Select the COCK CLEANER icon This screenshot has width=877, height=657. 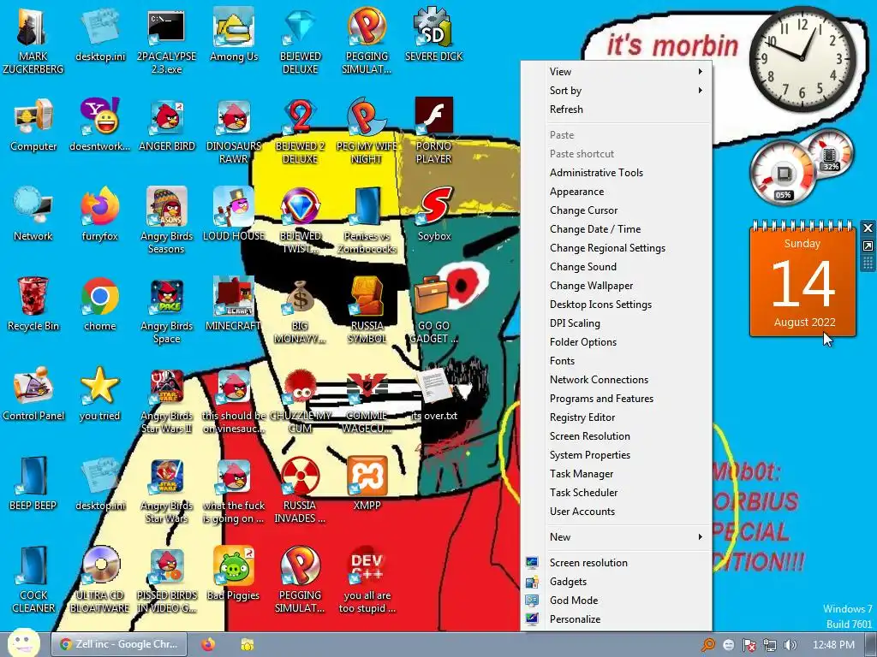point(33,580)
